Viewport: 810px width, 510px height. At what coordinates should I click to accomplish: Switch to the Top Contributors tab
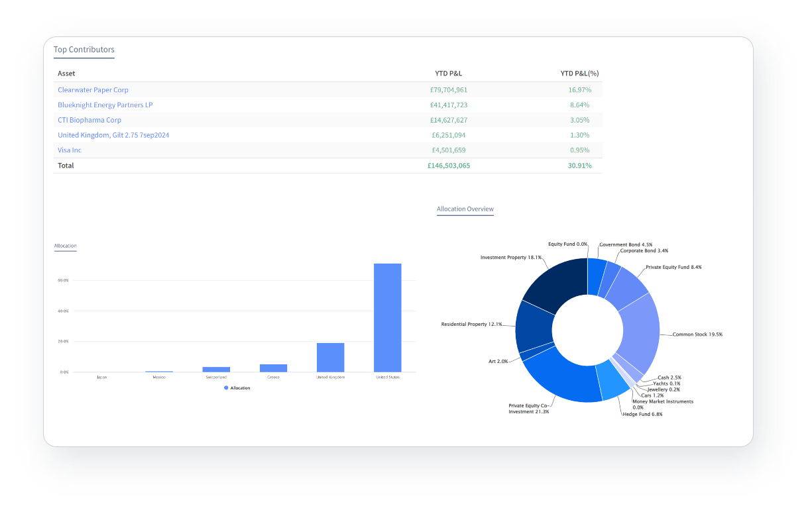point(84,49)
